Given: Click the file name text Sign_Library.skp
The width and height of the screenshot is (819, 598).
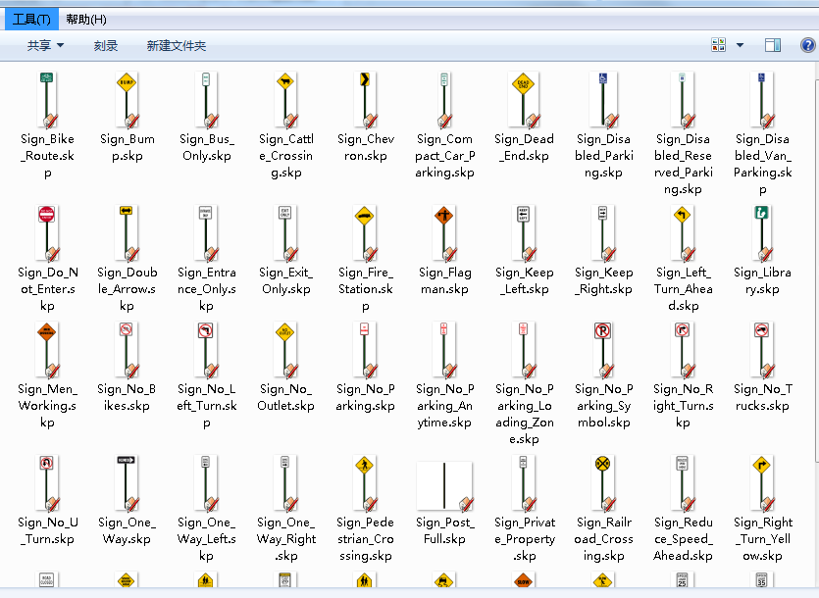Looking at the screenshot, I should point(762,280).
